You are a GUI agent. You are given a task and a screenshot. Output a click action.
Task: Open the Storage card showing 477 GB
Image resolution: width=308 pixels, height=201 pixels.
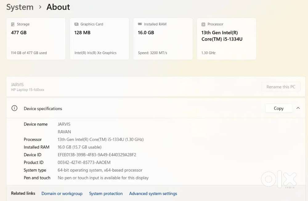pos(36,39)
